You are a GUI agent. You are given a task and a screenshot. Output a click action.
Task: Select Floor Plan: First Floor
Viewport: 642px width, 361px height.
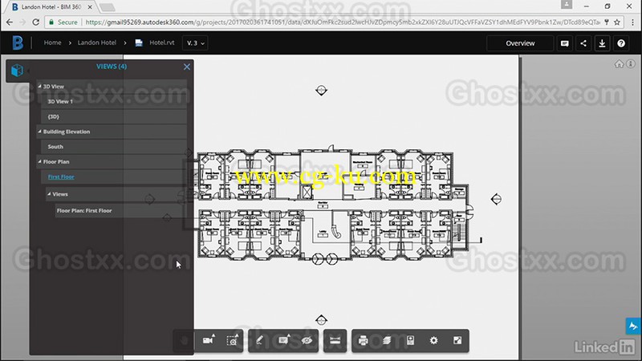121,210
